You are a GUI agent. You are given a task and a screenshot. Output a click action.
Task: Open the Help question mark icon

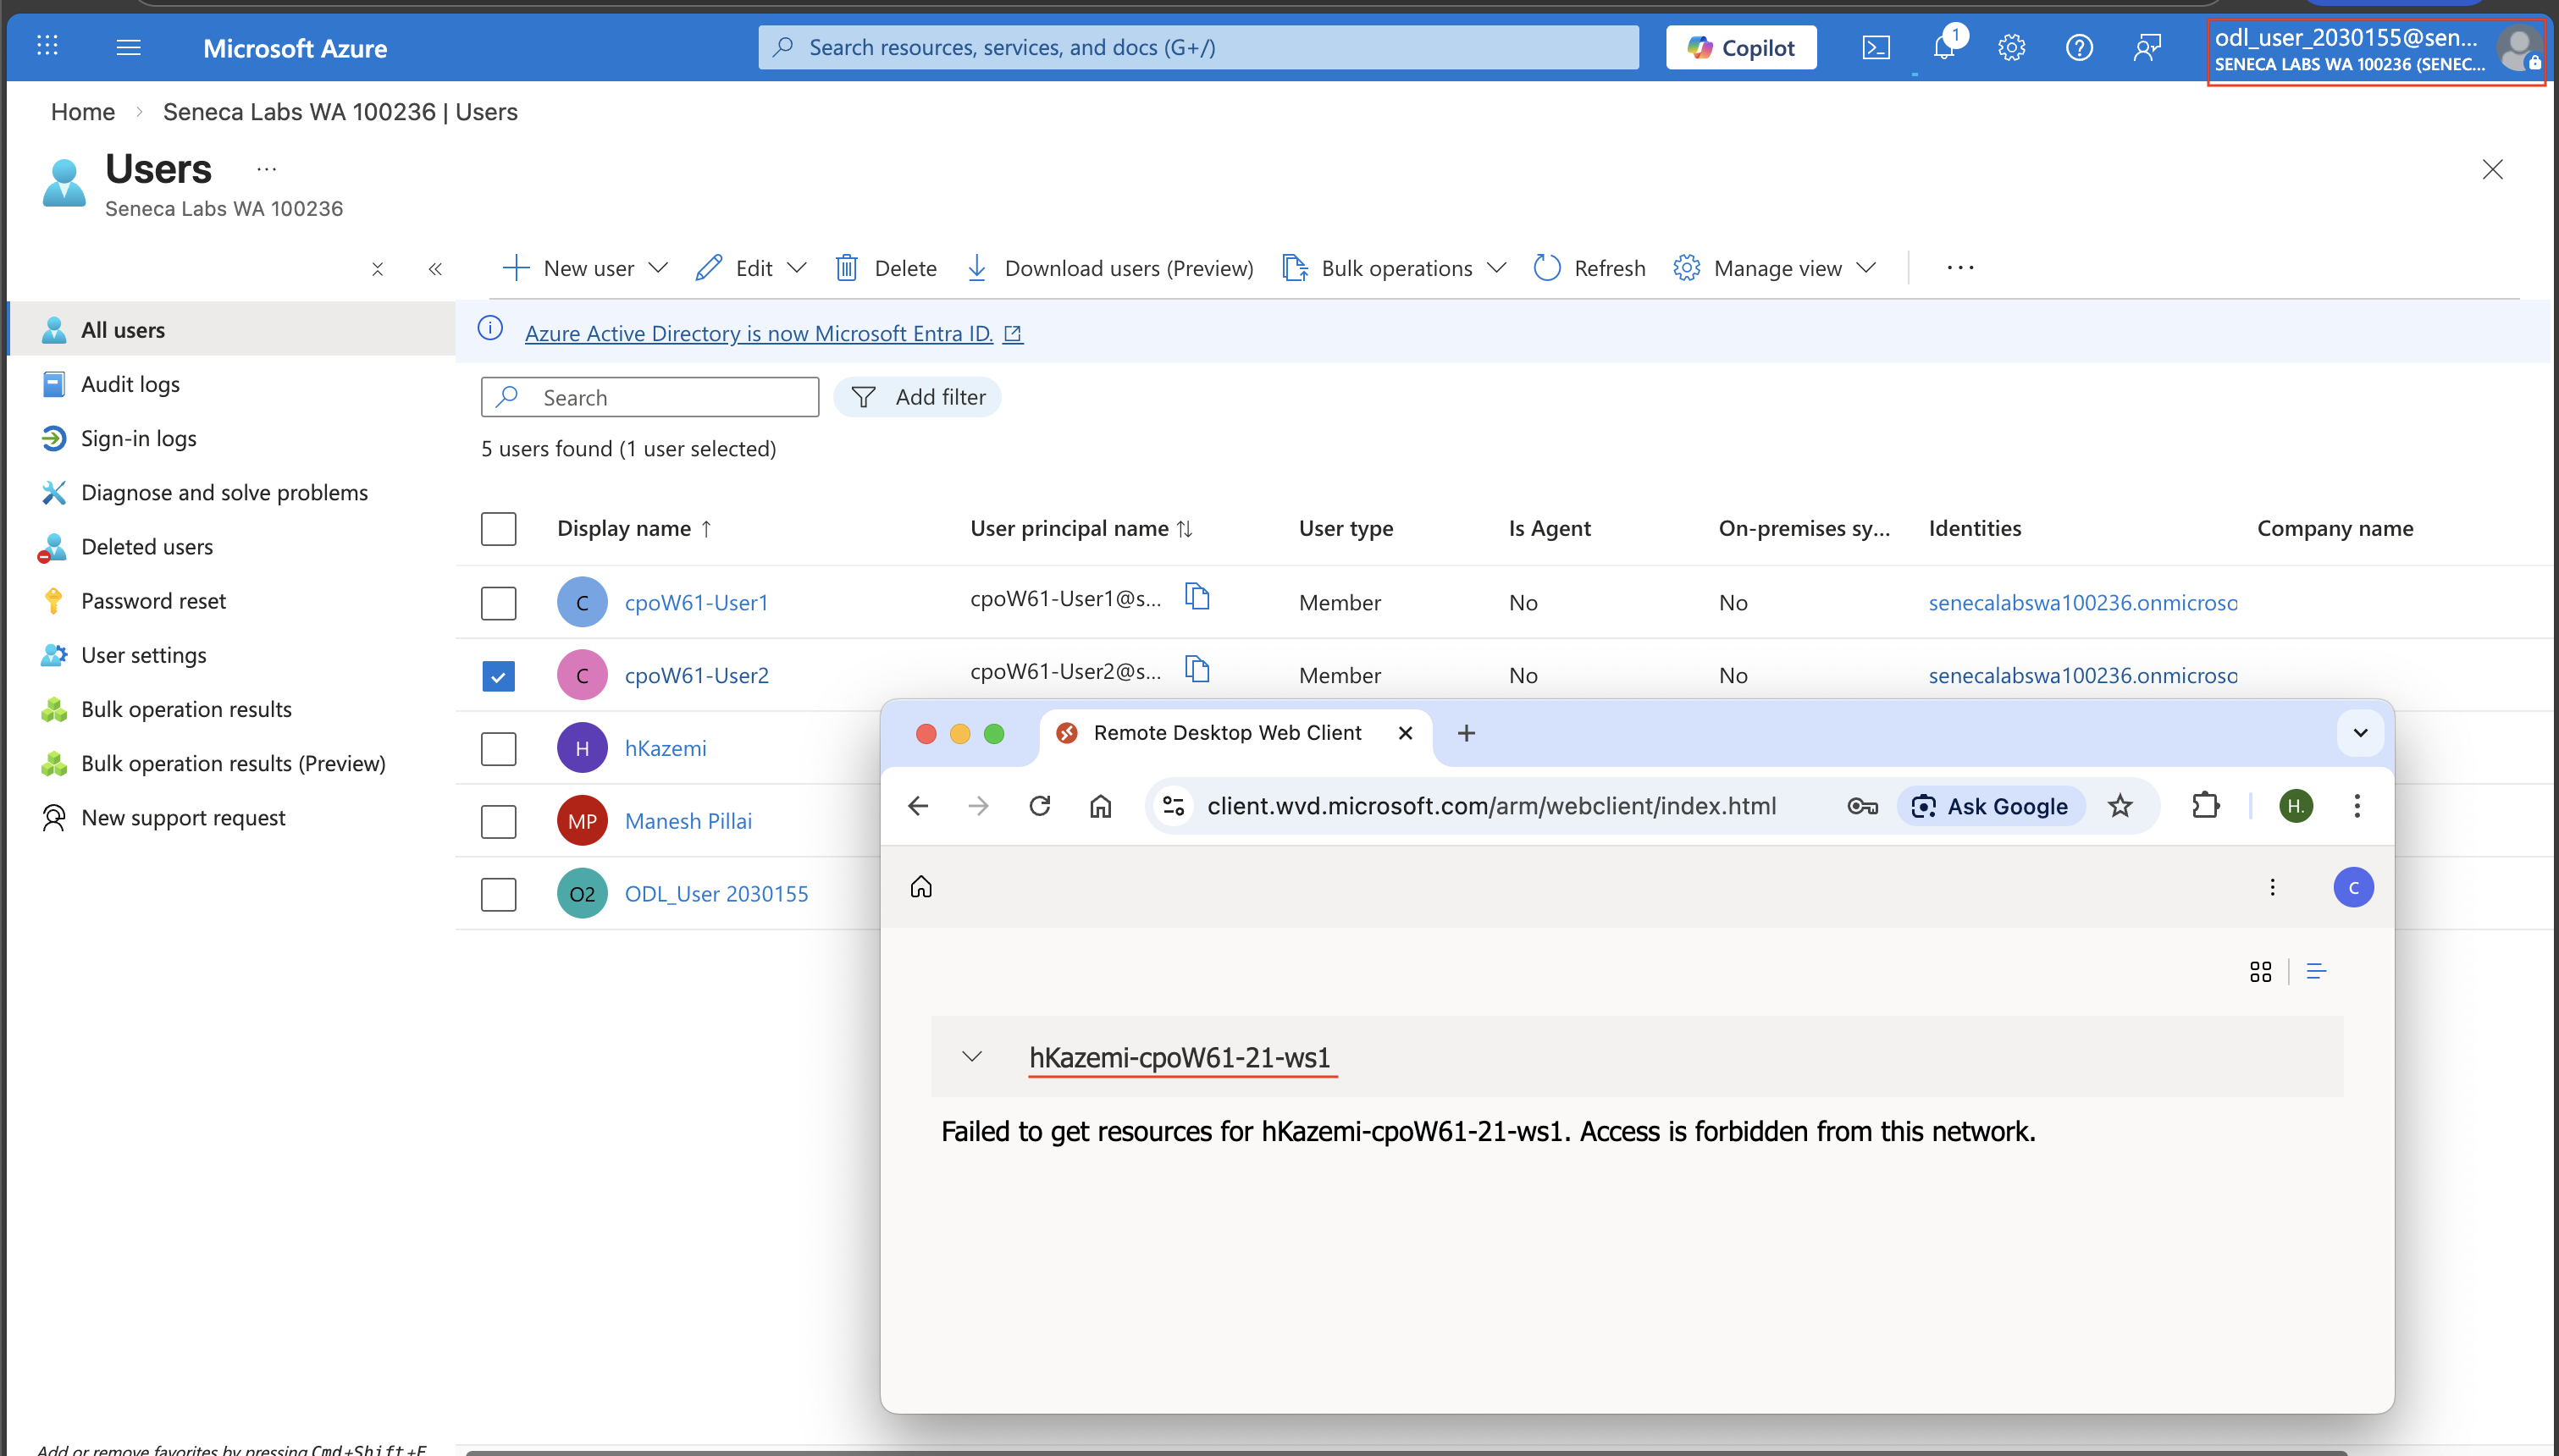pyautogui.click(x=2079, y=47)
